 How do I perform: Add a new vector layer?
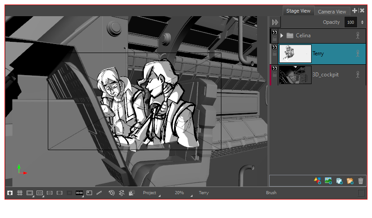tap(317, 181)
